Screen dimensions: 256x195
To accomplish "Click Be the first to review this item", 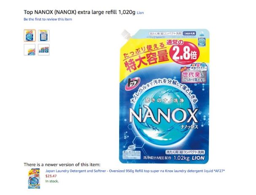I will pos(48,19).
